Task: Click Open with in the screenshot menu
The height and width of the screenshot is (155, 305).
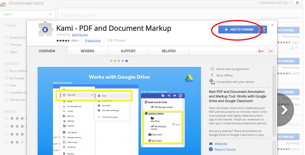Action: (x=78, y=95)
